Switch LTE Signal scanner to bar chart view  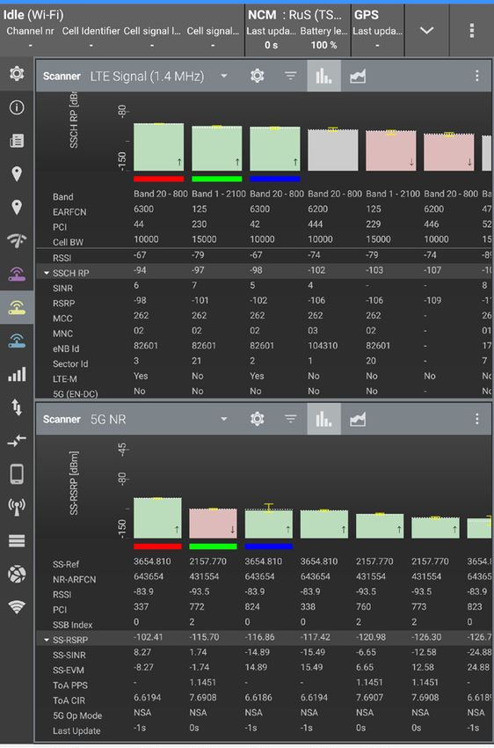(324, 76)
